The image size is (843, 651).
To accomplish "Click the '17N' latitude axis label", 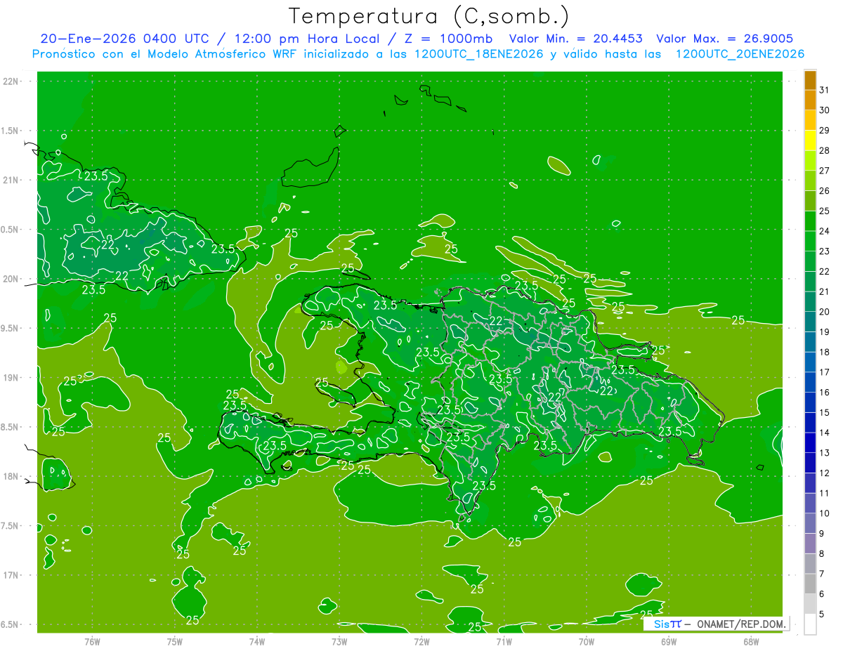I will point(11,575).
